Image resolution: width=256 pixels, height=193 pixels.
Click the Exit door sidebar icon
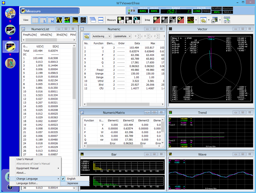[10, 63]
